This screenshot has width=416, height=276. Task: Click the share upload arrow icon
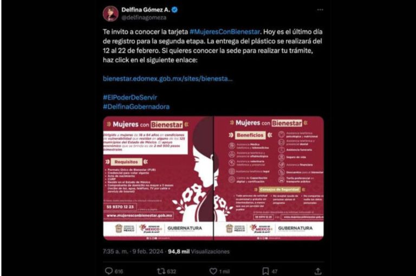coord(318,271)
